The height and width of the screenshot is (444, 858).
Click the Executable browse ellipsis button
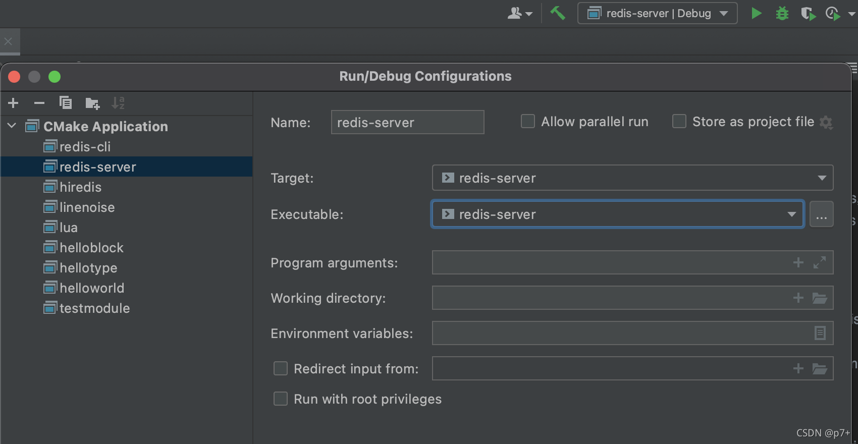[821, 214]
